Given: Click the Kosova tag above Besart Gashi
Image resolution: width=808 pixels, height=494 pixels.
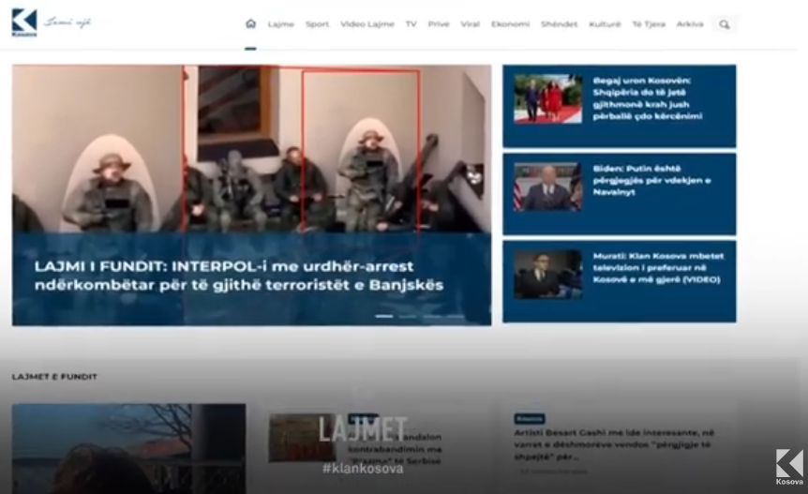Looking at the screenshot, I should 530,418.
